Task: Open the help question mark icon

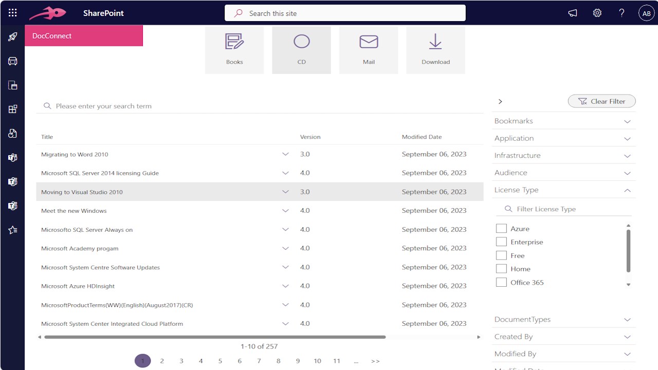Action: (622, 13)
